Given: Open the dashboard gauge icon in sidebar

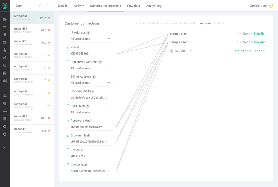Looking at the screenshot, I should pos(5,19).
